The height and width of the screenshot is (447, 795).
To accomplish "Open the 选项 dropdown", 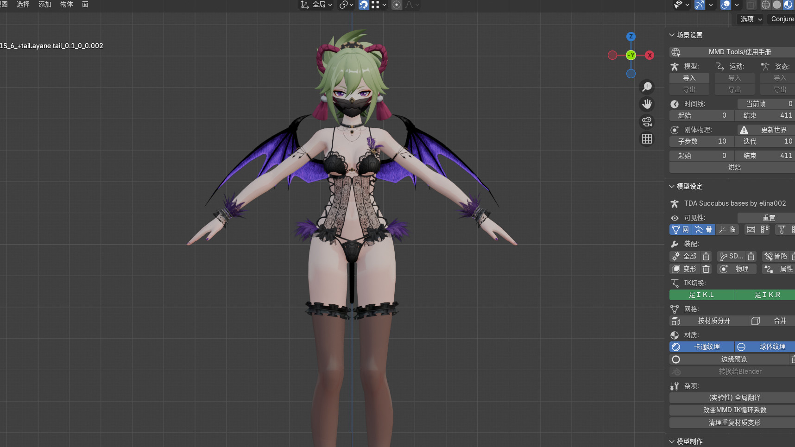I will pyautogui.click(x=750, y=19).
